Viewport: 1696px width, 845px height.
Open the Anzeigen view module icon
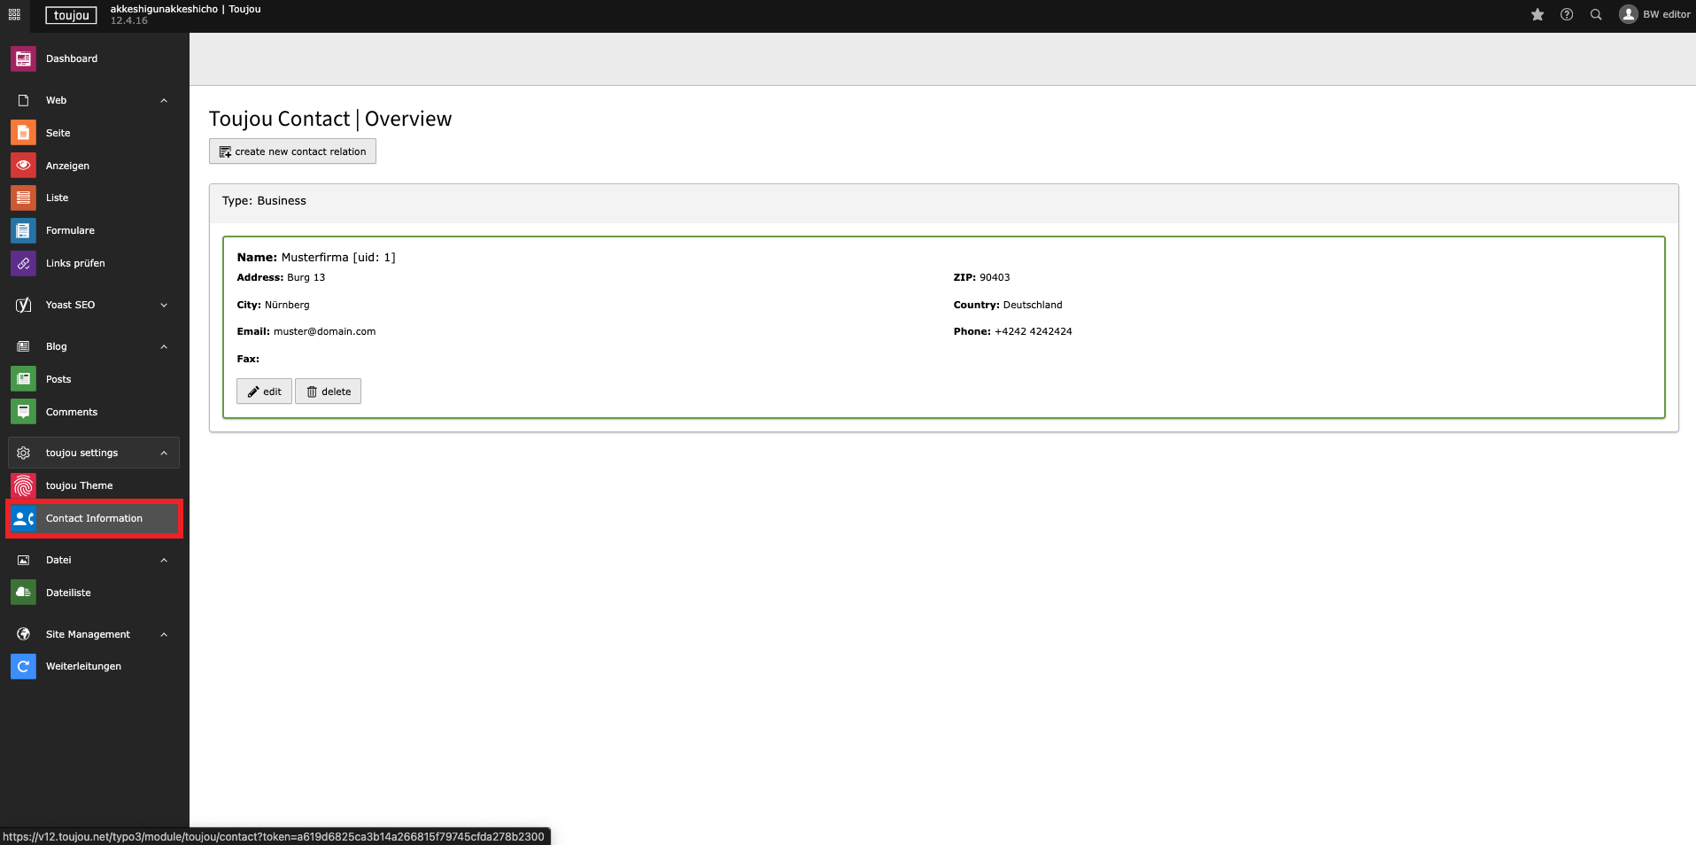click(x=23, y=166)
